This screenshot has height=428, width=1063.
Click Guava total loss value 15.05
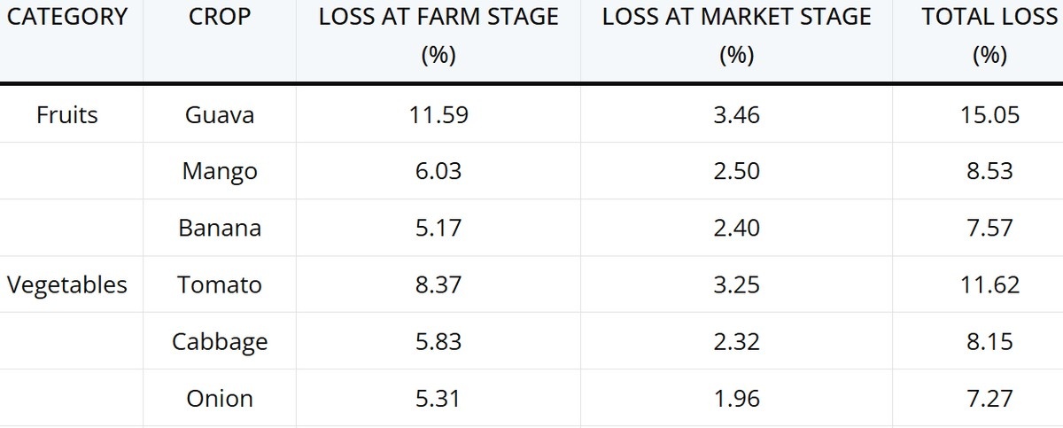coord(989,114)
